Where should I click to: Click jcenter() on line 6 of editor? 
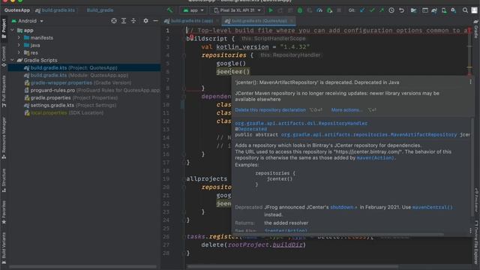pyautogui.click(x=233, y=71)
